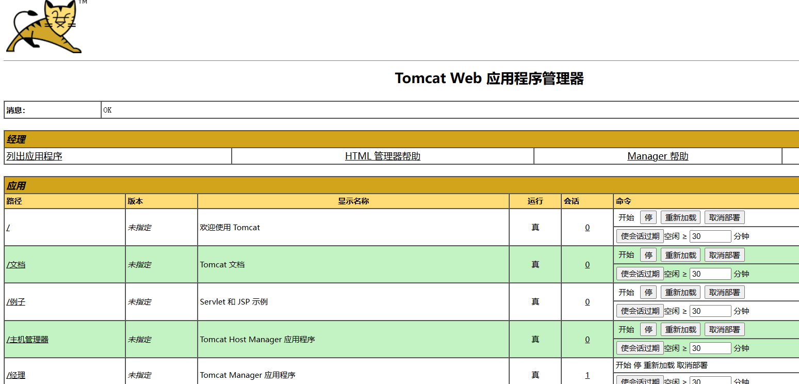Open the Manager 帮助 link
799x384 pixels.
[x=658, y=156]
